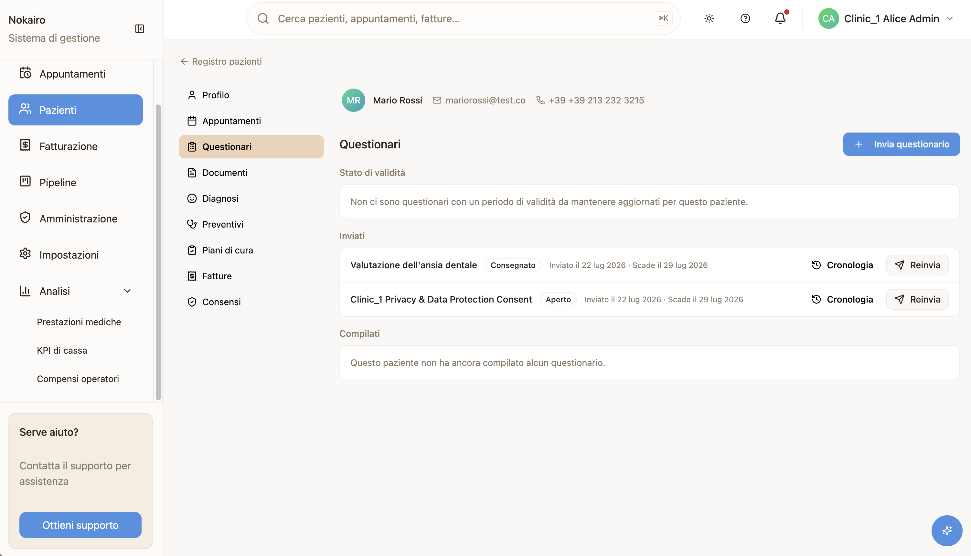Open Cronologia for Valutazione dell'ansia dentale
The height and width of the screenshot is (556, 971).
pyautogui.click(x=842, y=265)
